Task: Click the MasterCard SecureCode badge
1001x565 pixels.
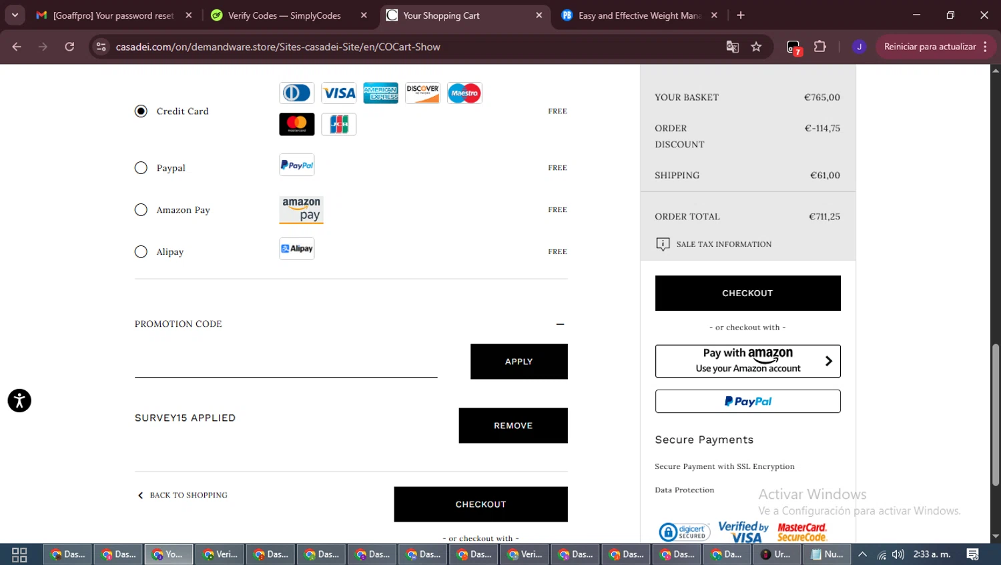Action: (x=802, y=532)
